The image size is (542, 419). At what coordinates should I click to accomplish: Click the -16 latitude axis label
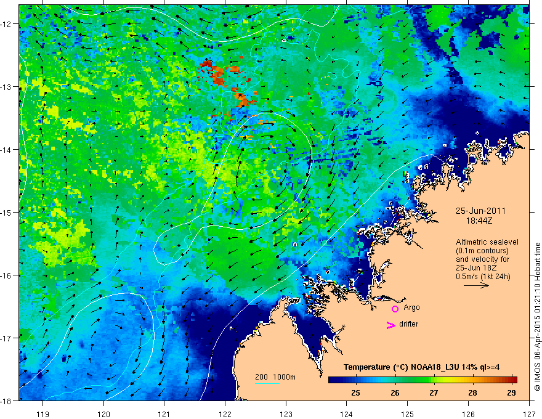click(6, 275)
